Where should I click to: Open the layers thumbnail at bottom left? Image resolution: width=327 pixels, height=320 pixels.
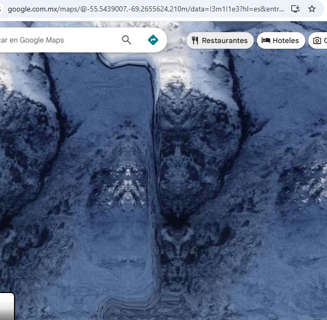click(7, 306)
